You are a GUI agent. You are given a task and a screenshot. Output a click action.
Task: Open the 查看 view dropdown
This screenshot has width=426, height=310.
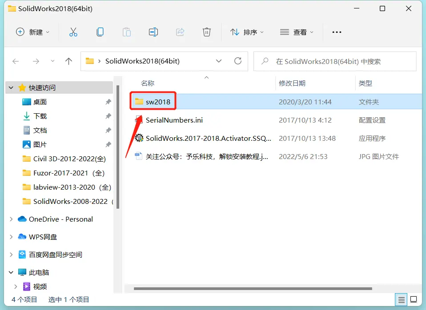(x=297, y=32)
